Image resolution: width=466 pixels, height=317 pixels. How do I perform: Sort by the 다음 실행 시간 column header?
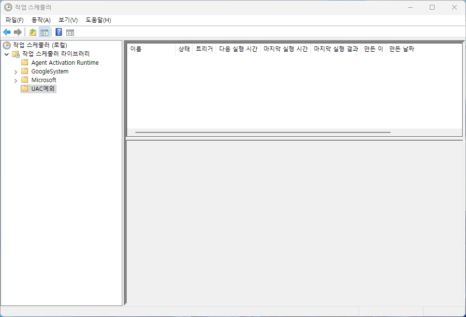238,49
